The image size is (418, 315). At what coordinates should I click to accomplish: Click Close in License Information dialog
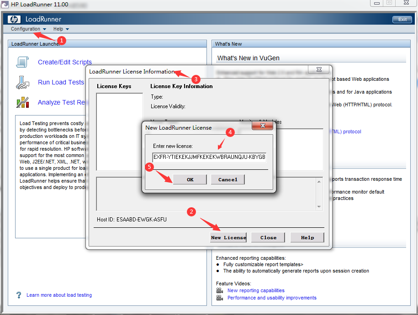[x=268, y=237]
